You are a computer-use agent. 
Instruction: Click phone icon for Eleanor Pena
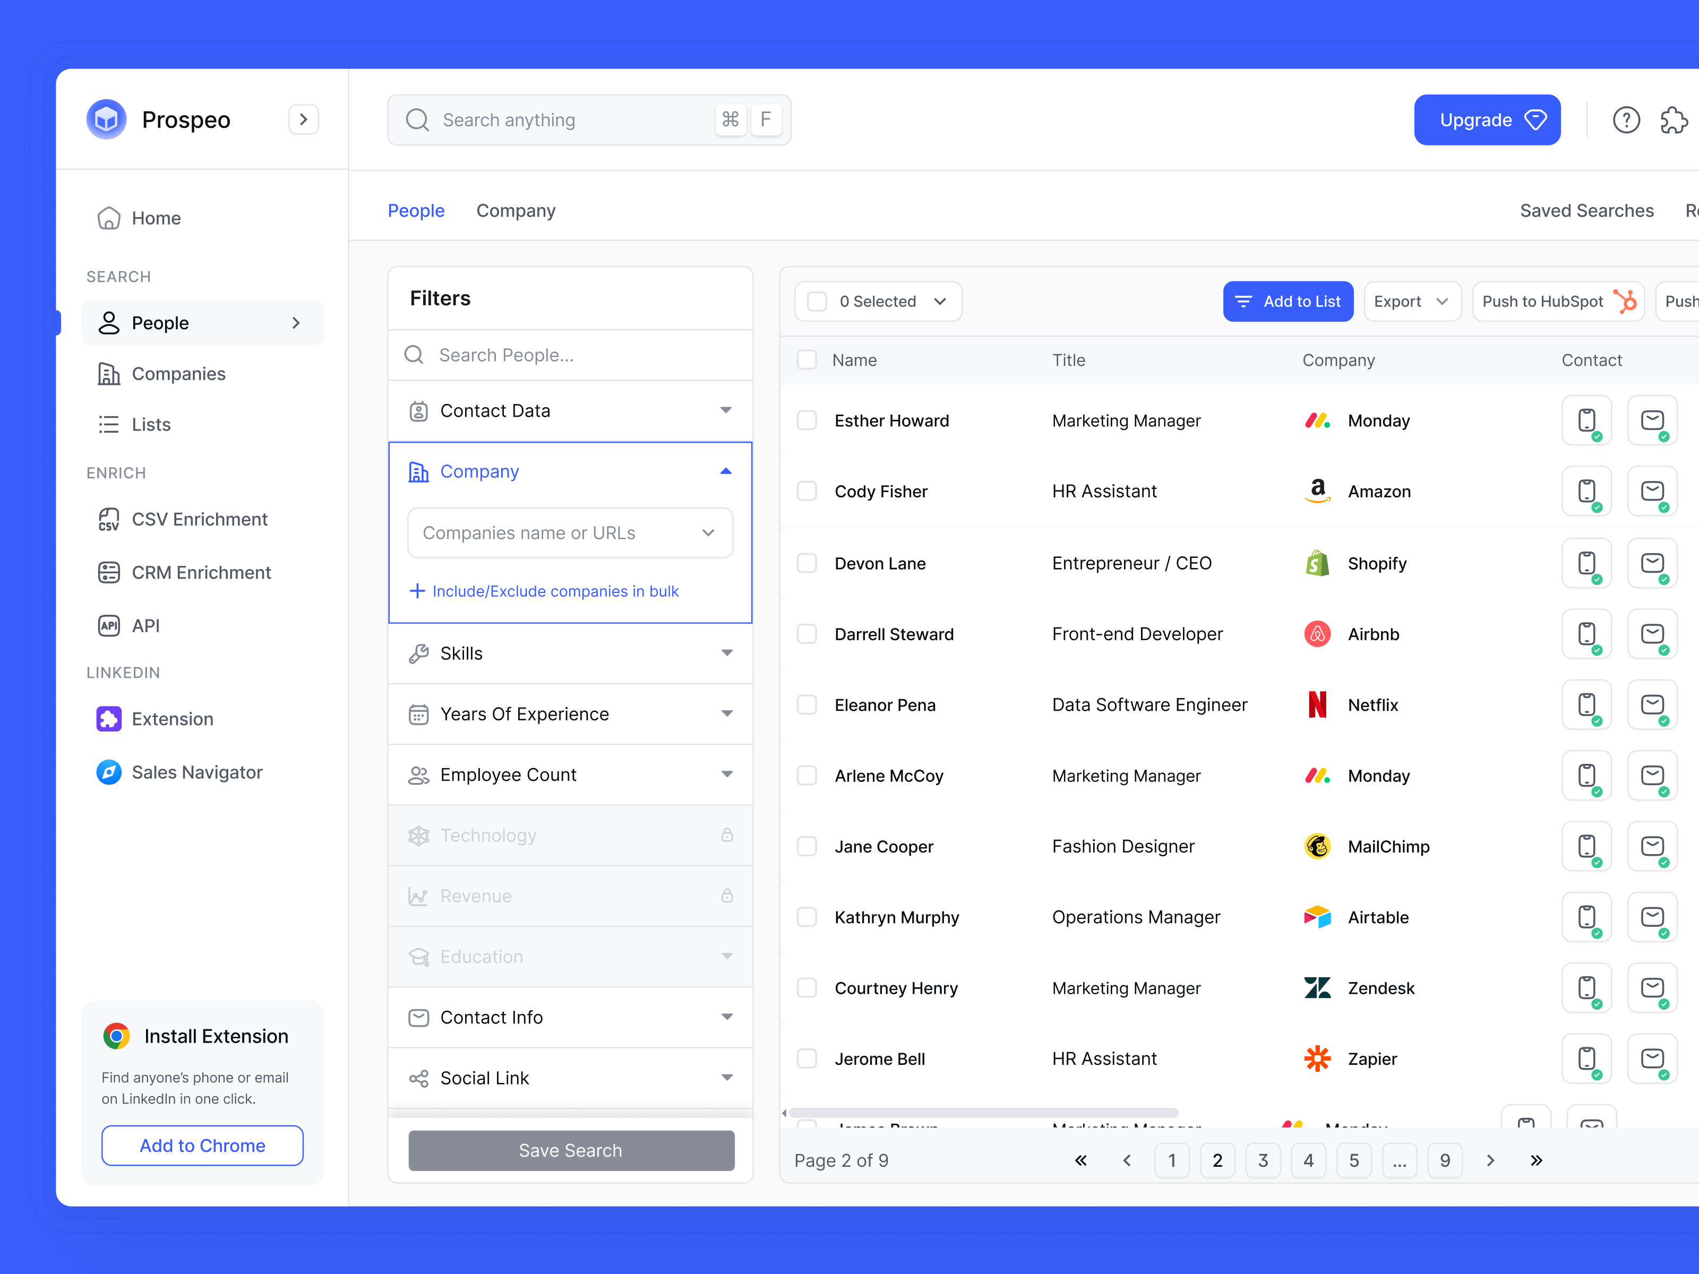point(1587,705)
